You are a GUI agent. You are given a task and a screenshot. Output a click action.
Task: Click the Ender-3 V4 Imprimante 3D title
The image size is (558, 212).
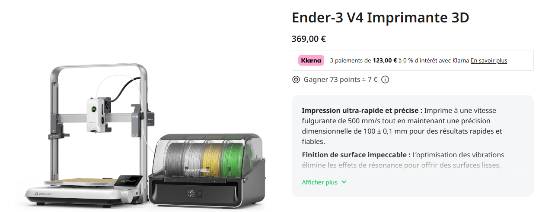point(380,18)
